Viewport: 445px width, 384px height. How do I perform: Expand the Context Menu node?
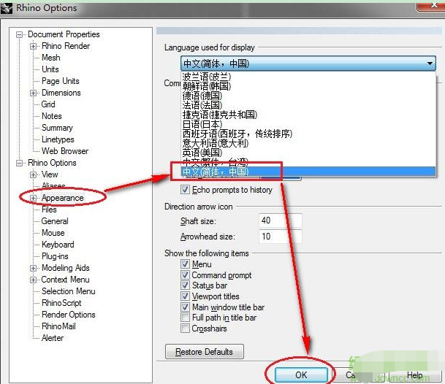(33, 280)
